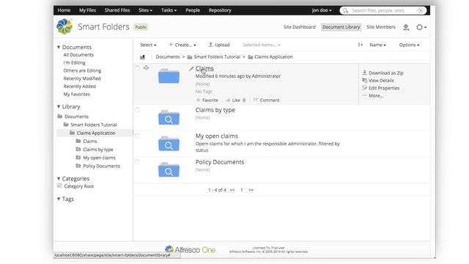Click the Download as Zip icon

pyautogui.click(x=365, y=73)
